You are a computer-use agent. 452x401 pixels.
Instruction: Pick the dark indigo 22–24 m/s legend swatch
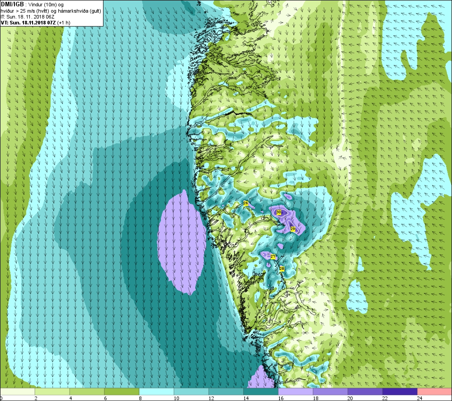click(x=400, y=392)
